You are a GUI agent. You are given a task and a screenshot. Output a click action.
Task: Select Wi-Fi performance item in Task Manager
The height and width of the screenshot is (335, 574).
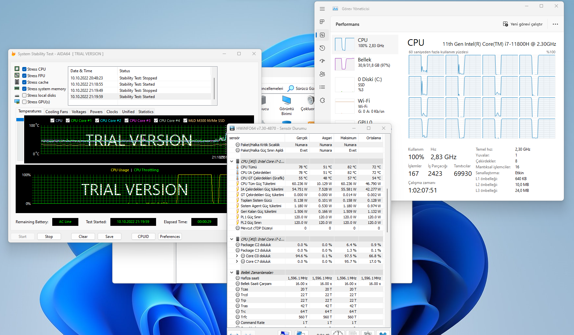point(365,106)
